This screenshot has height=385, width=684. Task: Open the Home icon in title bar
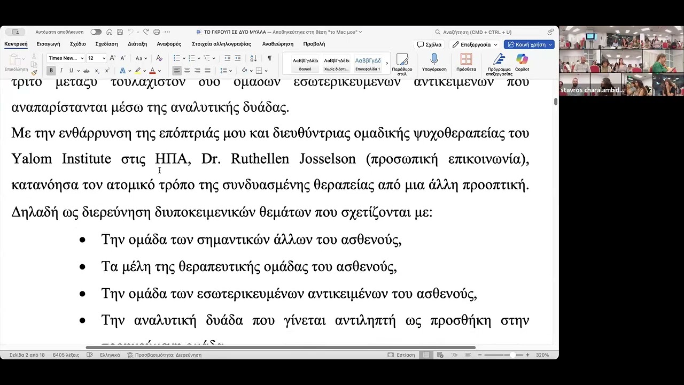point(110,32)
